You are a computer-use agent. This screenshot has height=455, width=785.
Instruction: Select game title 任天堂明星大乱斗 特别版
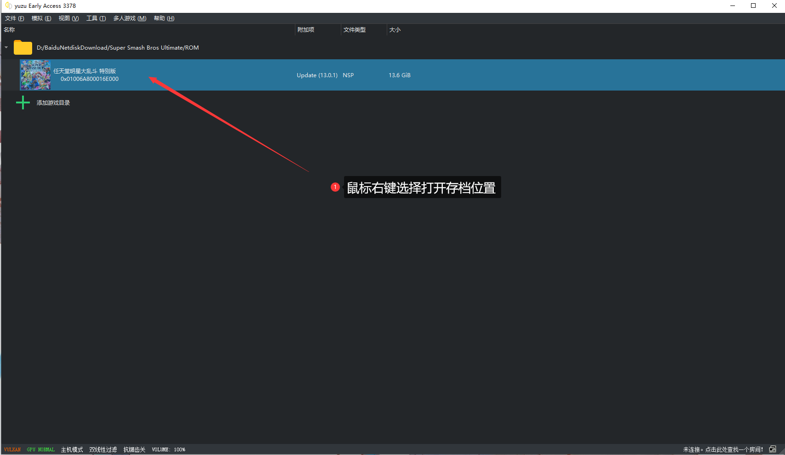pos(85,71)
